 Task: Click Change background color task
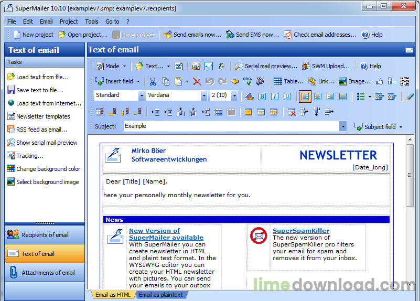(x=44, y=169)
